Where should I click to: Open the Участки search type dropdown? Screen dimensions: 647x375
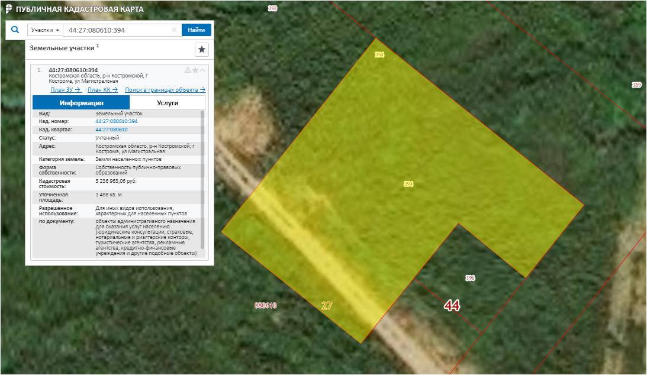click(45, 30)
